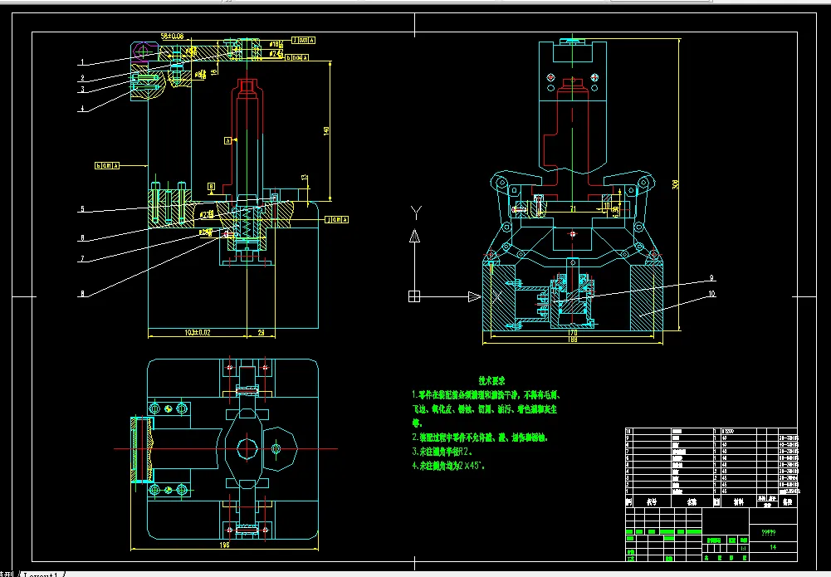Image resolution: width=831 pixels, height=577 pixels.
Task: Select part balloon number 4
Action: click(81, 109)
